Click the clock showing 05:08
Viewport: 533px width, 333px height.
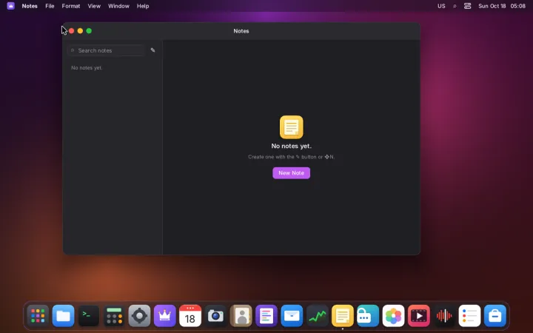pos(517,6)
